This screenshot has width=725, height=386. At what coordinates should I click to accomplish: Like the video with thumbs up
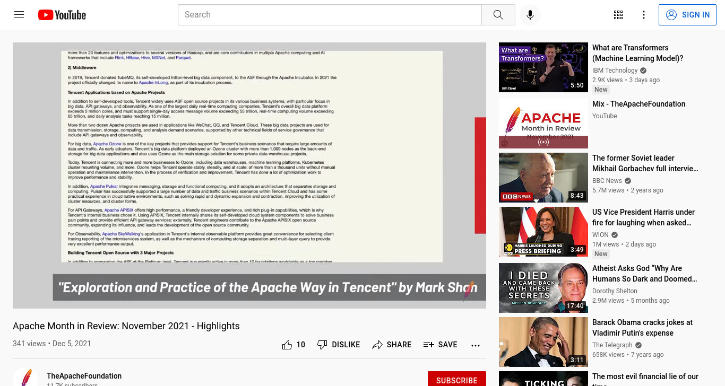(287, 345)
